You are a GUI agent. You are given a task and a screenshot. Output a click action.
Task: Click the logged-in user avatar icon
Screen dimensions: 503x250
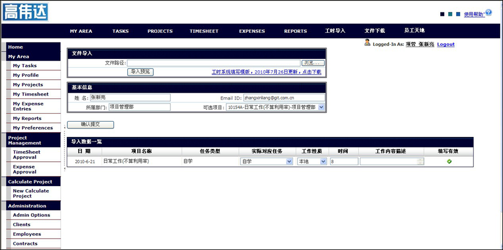click(367, 42)
